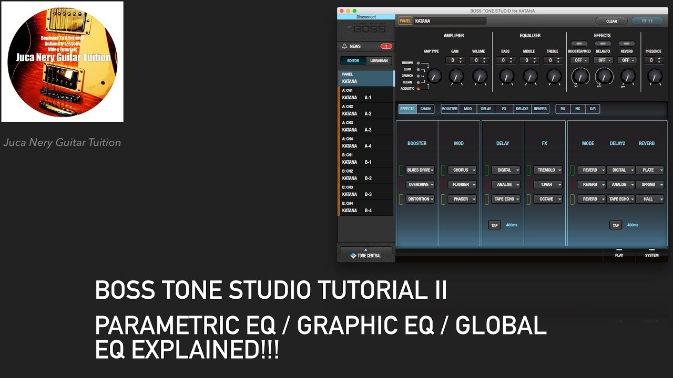
Task: Click the yellow slot indicator beside PHASER
Action: 443,199
